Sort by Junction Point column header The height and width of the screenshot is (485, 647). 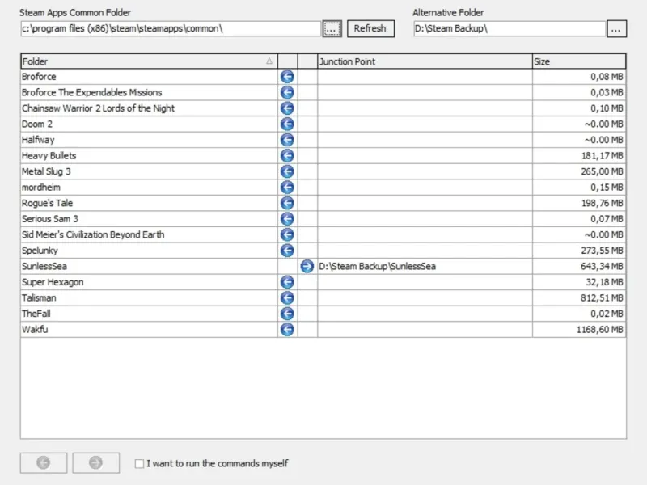pos(425,61)
